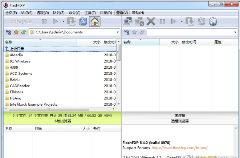Sort local files by 名称 column
Screen dimensions: 240x158
[40, 42]
